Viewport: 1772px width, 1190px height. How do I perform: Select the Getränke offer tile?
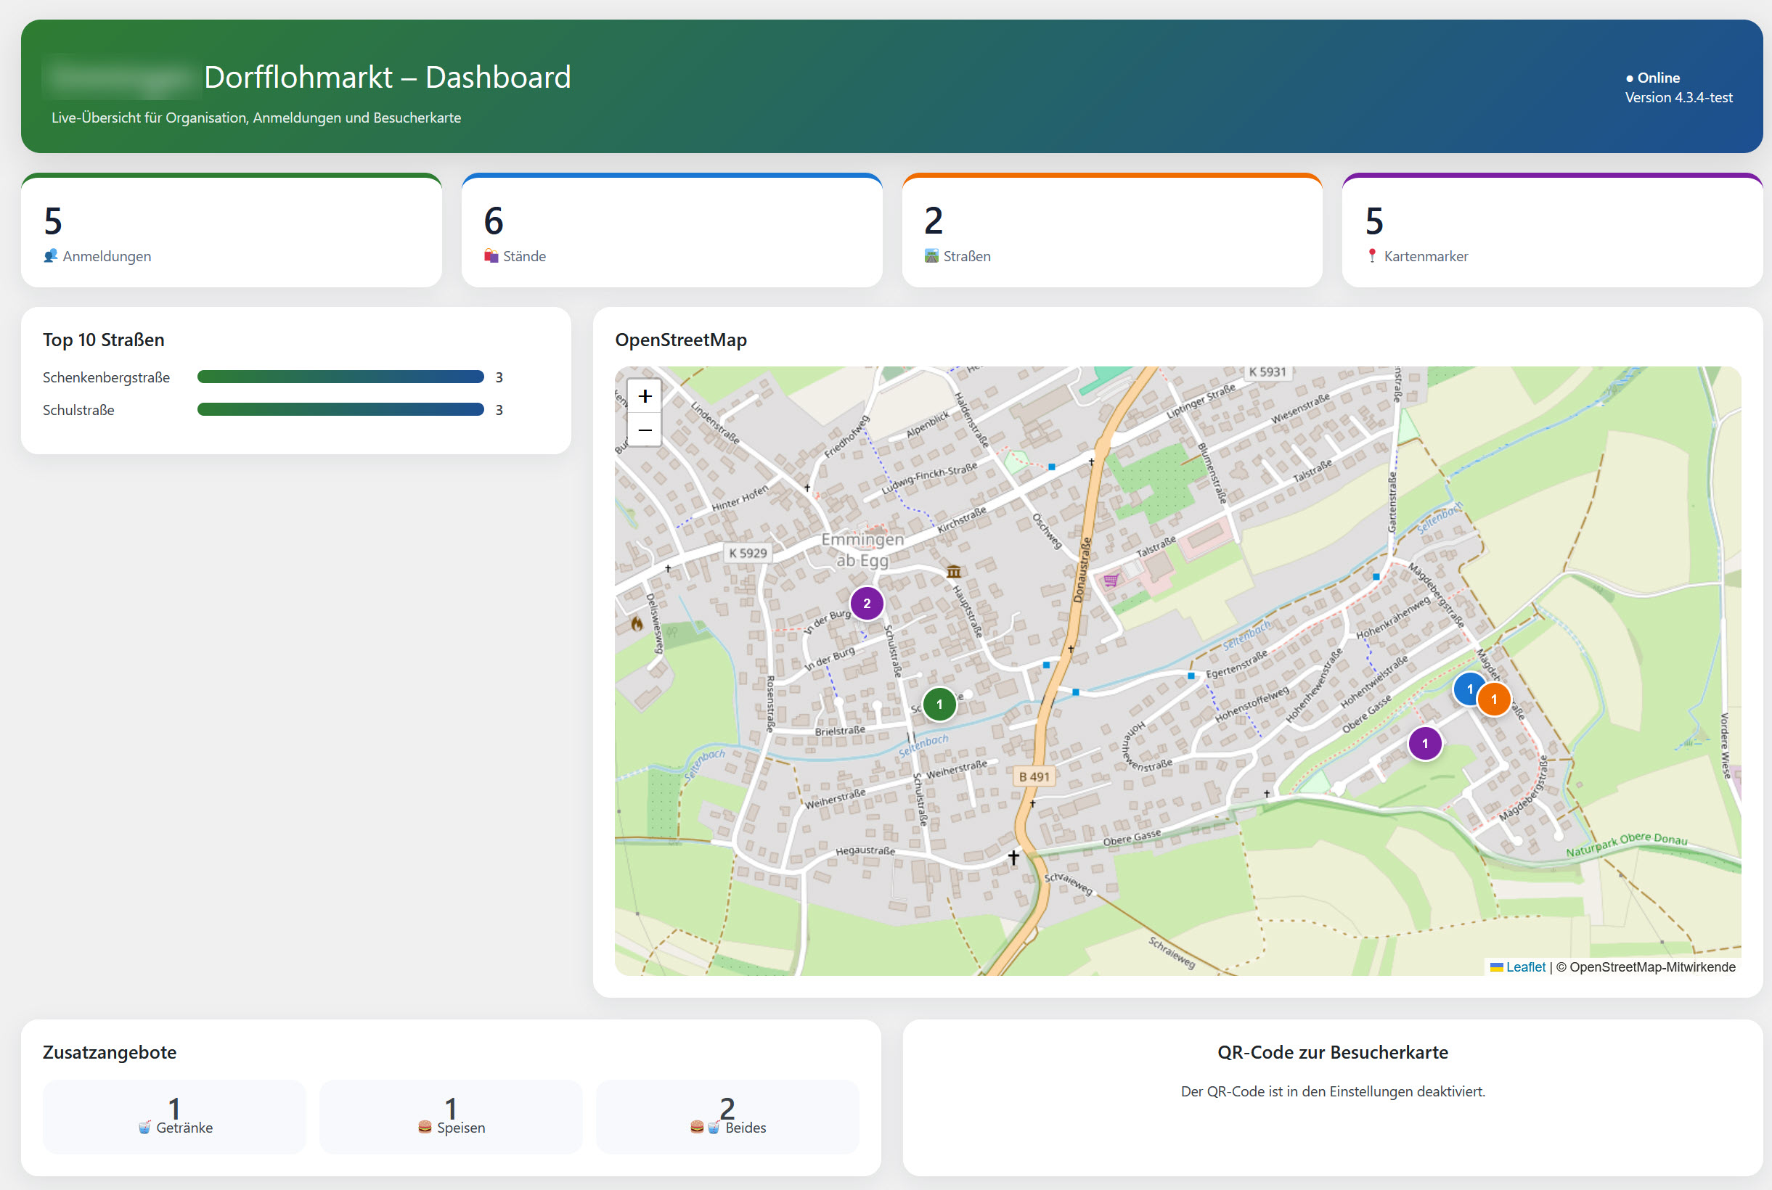pos(175,1117)
